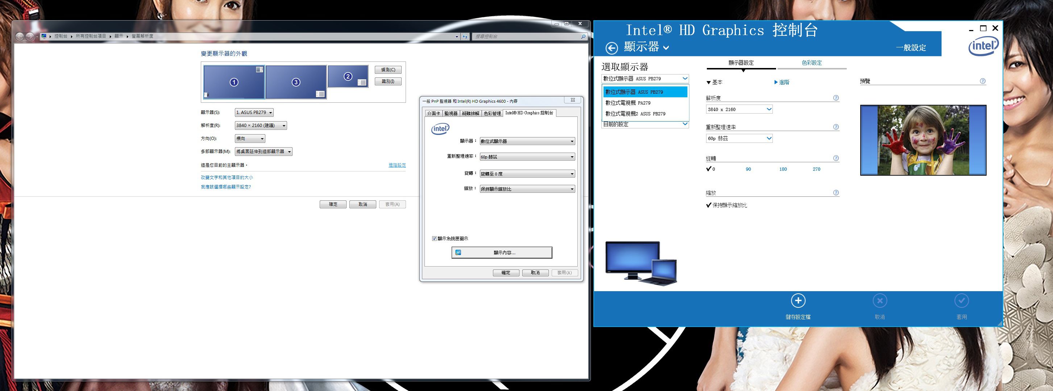Choose 數位式電視機2 ASUS PB279 in the list
Viewport: 1053px width, 391px height.
point(645,114)
